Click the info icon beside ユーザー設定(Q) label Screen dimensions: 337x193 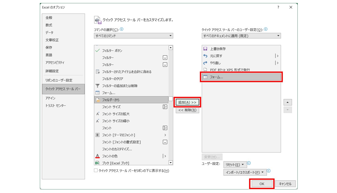266,29
